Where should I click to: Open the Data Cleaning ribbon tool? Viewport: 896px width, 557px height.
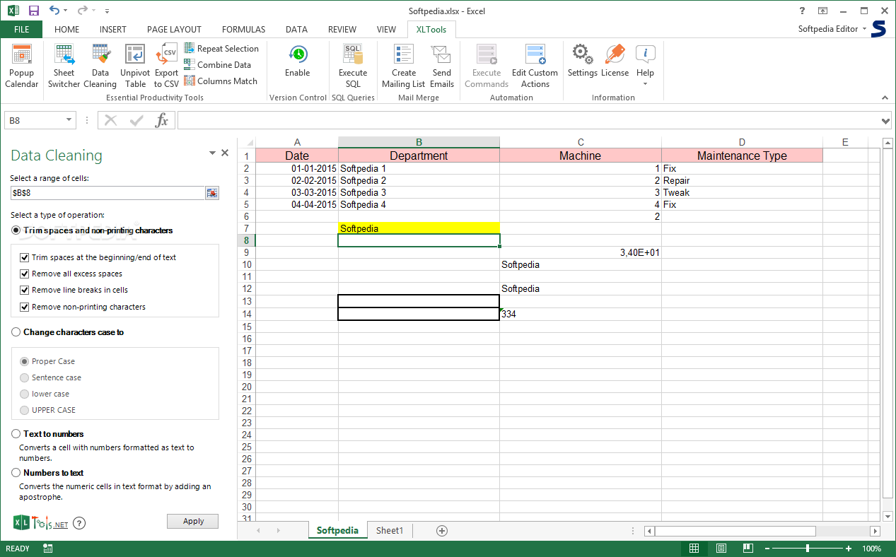[100, 66]
